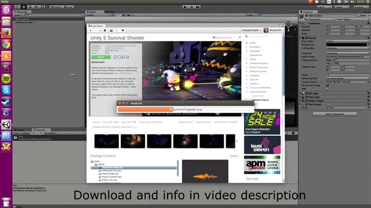Open the Tag dropdown in Inspector
The height and width of the screenshot is (208, 371).
click(322, 19)
